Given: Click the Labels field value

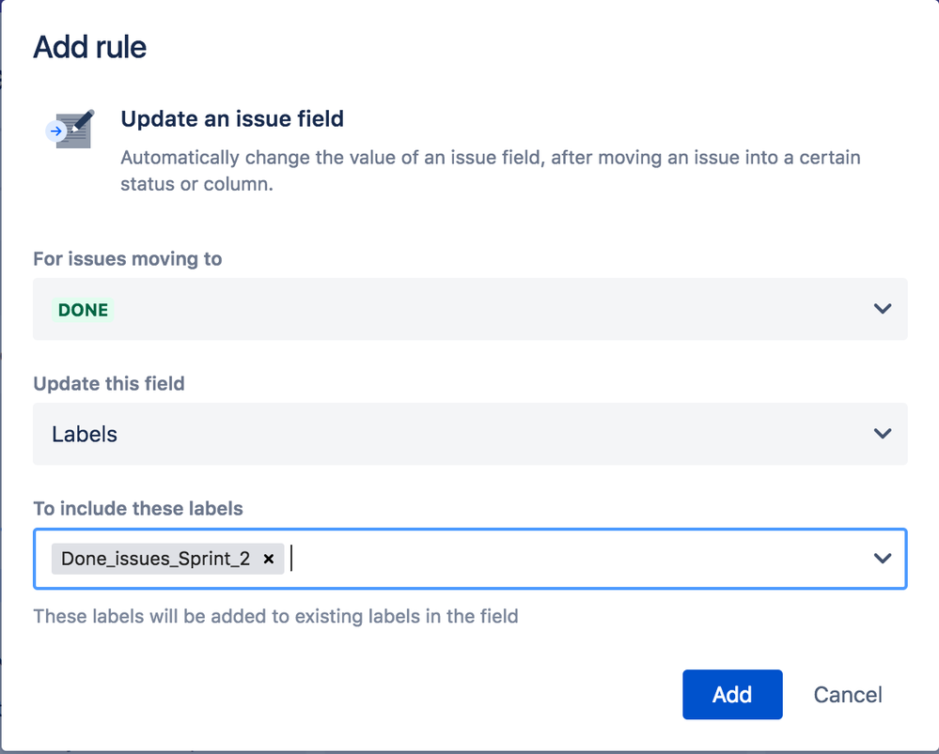Looking at the screenshot, I should (x=85, y=434).
